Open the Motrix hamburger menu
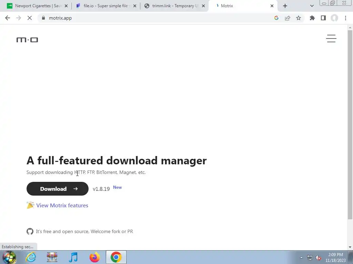 coord(331,38)
